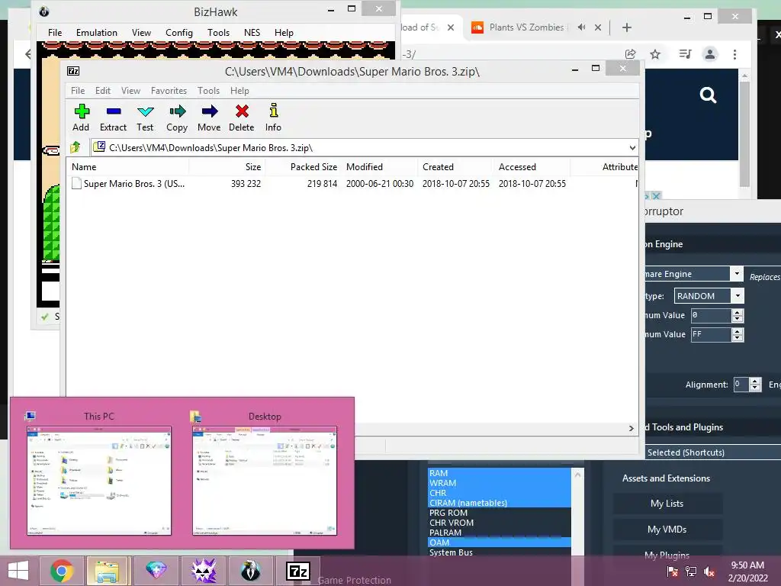Select the OAM memory domain
The image size is (781, 586).
point(499,543)
